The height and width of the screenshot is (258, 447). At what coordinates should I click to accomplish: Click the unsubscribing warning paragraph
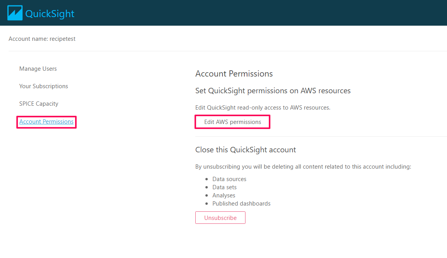coord(303,167)
